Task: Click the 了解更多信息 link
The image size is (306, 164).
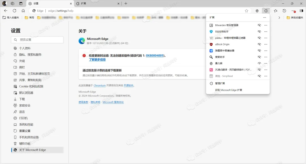Action: click(x=97, y=60)
